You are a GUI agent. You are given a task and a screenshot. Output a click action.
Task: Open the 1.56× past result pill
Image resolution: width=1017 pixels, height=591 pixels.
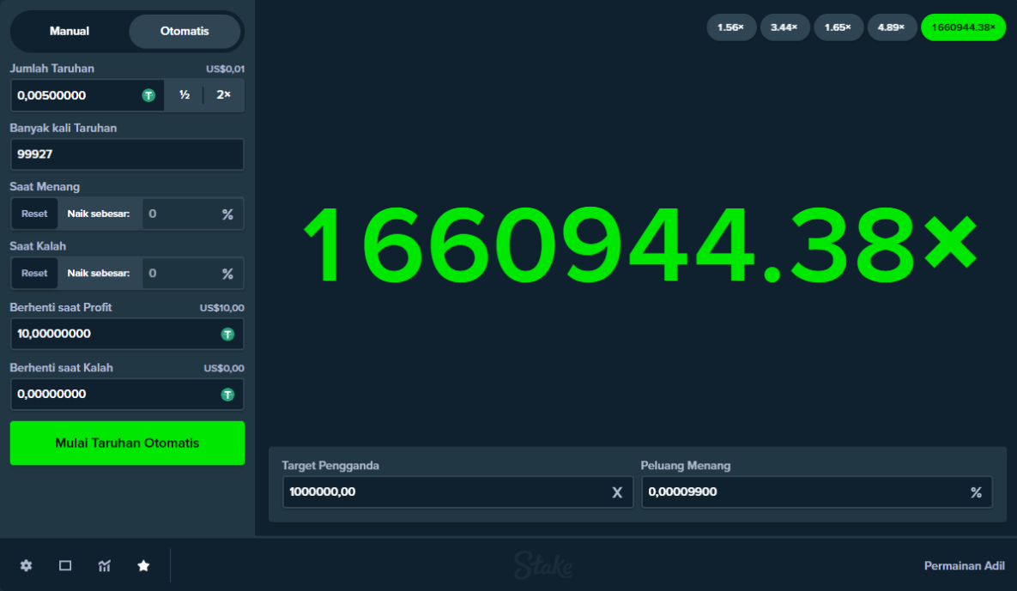731,27
